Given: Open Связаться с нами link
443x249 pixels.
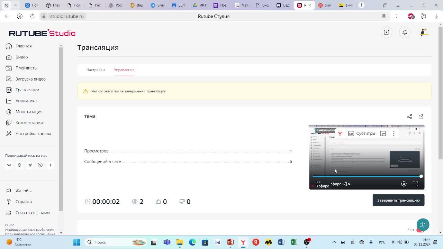Looking at the screenshot, I should (28, 213).
